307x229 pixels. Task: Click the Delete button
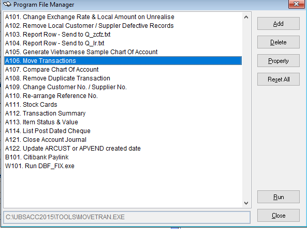278,42
